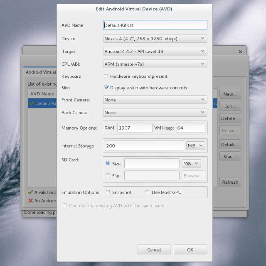Click Start... in AVD Manager window
266x266 pixels.
point(230,157)
